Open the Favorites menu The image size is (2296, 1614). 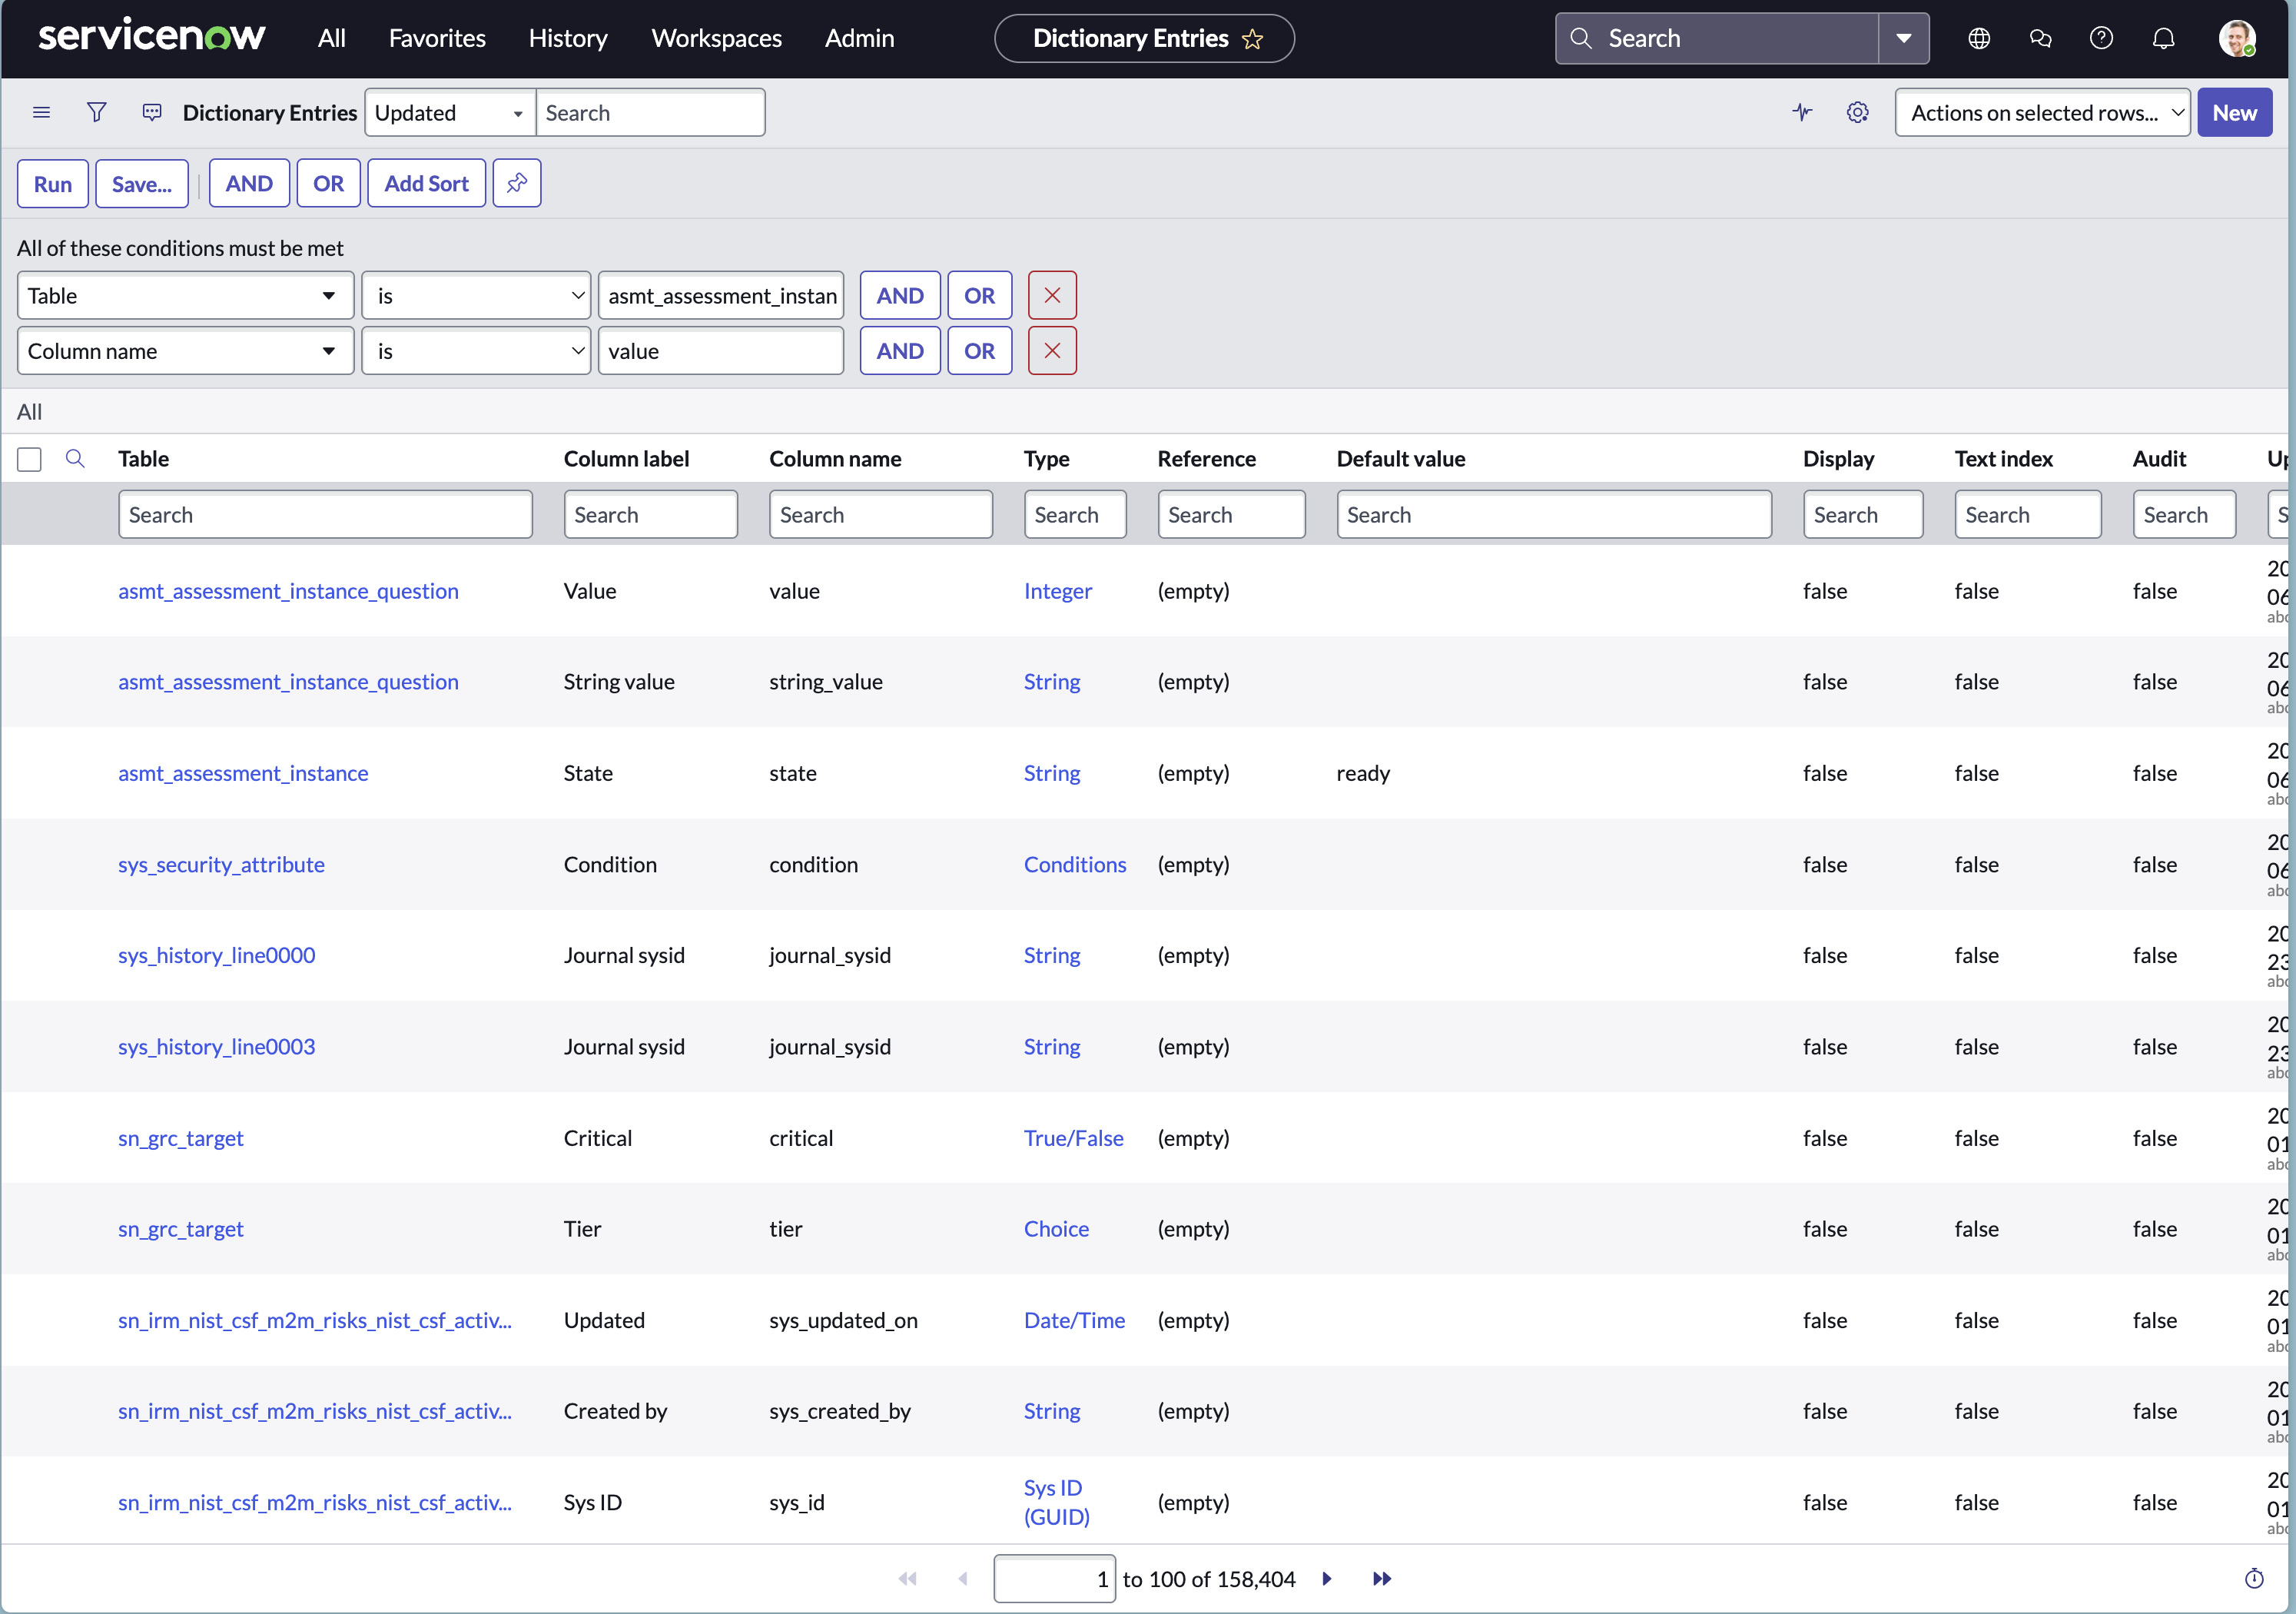[x=437, y=38]
